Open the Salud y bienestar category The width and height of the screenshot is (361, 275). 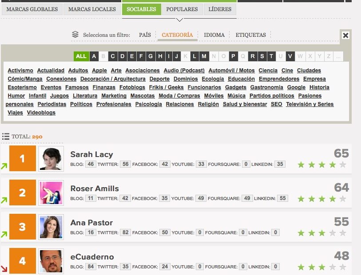click(x=245, y=104)
